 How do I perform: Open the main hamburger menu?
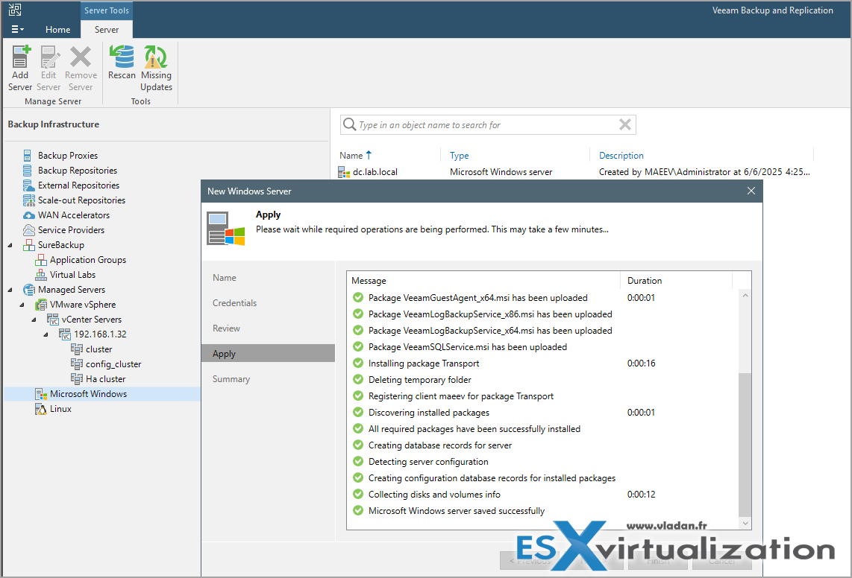[x=17, y=29]
